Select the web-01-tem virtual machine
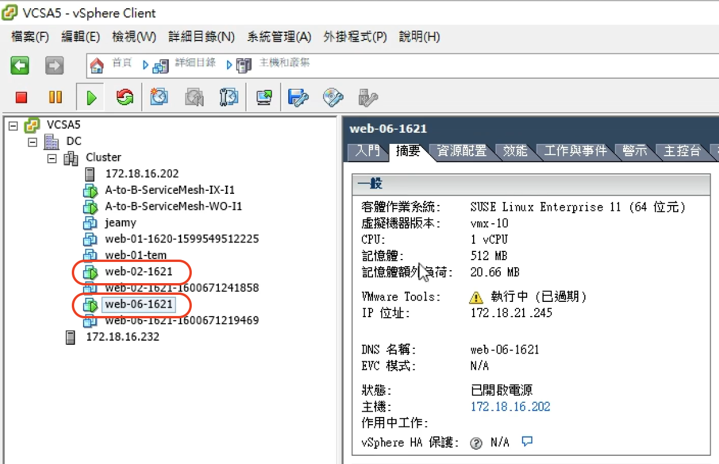Image resolution: width=719 pixels, height=464 pixels. click(x=136, y=255)
